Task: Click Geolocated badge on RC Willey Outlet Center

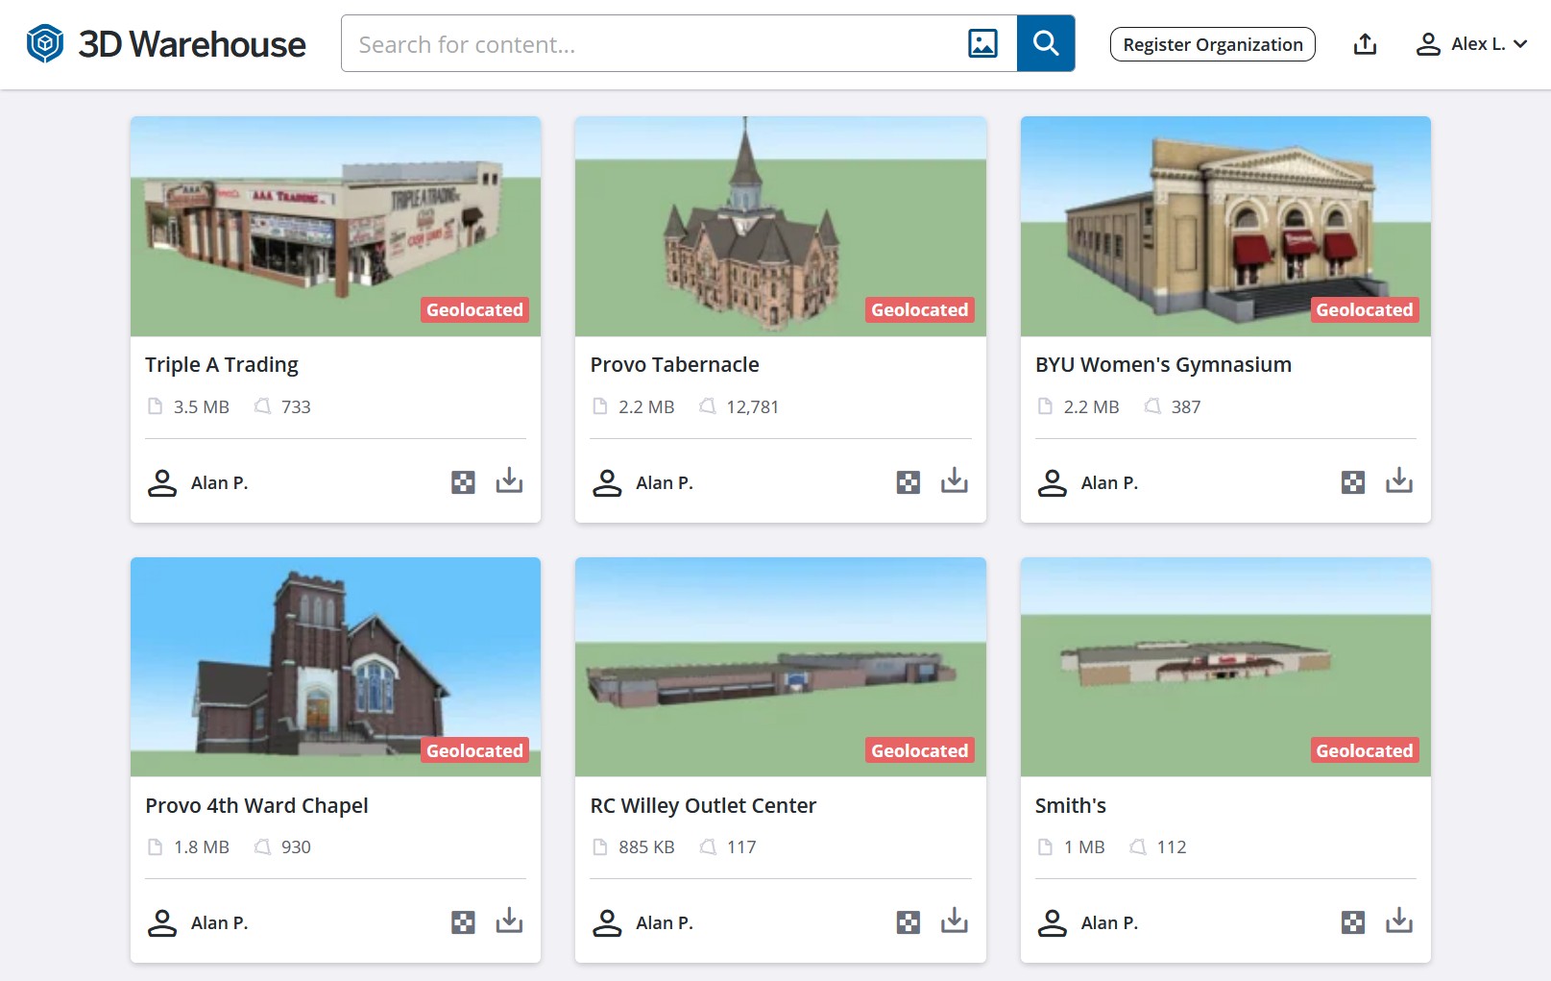Action: tap(919, 750)
